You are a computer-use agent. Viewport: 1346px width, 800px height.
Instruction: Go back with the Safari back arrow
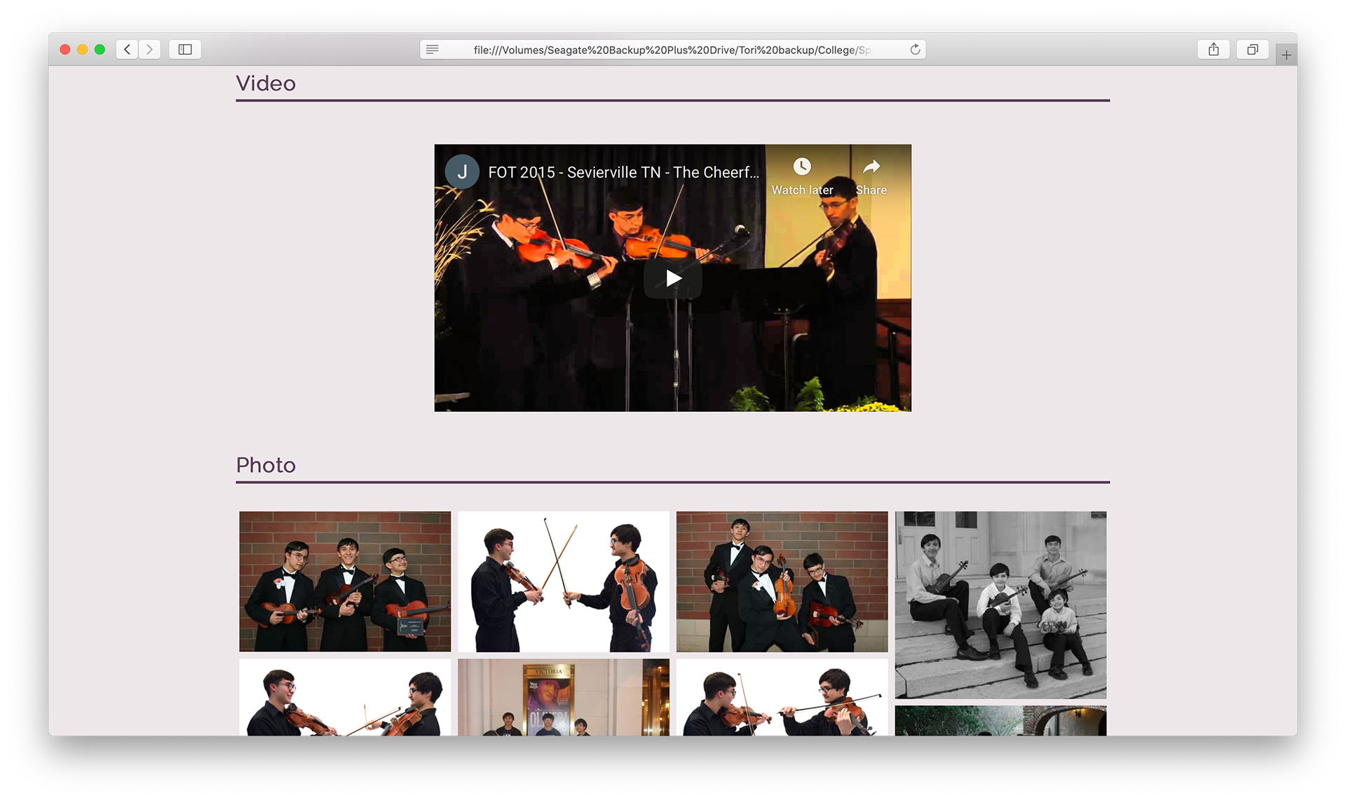pyautogui.click(x=127, y=49)
